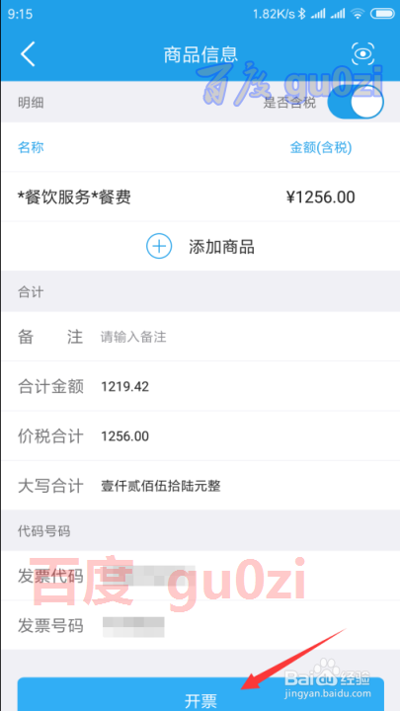This screenshot has height=711, width=400.
Task: Select the 名称 column header
Action: (x=31, y=147)
